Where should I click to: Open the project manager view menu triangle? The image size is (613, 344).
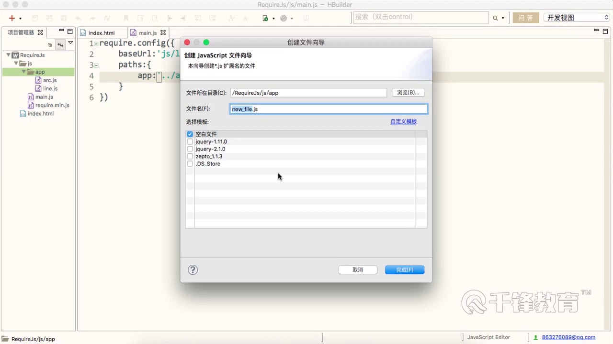coord(70,43)
